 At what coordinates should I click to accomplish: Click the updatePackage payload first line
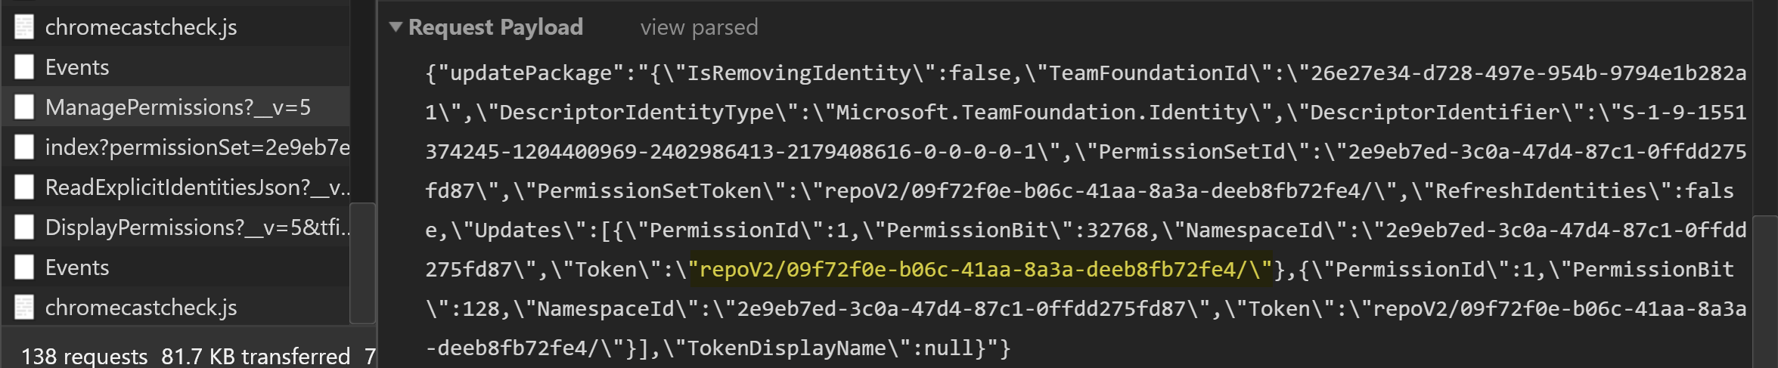point(1085,73)
